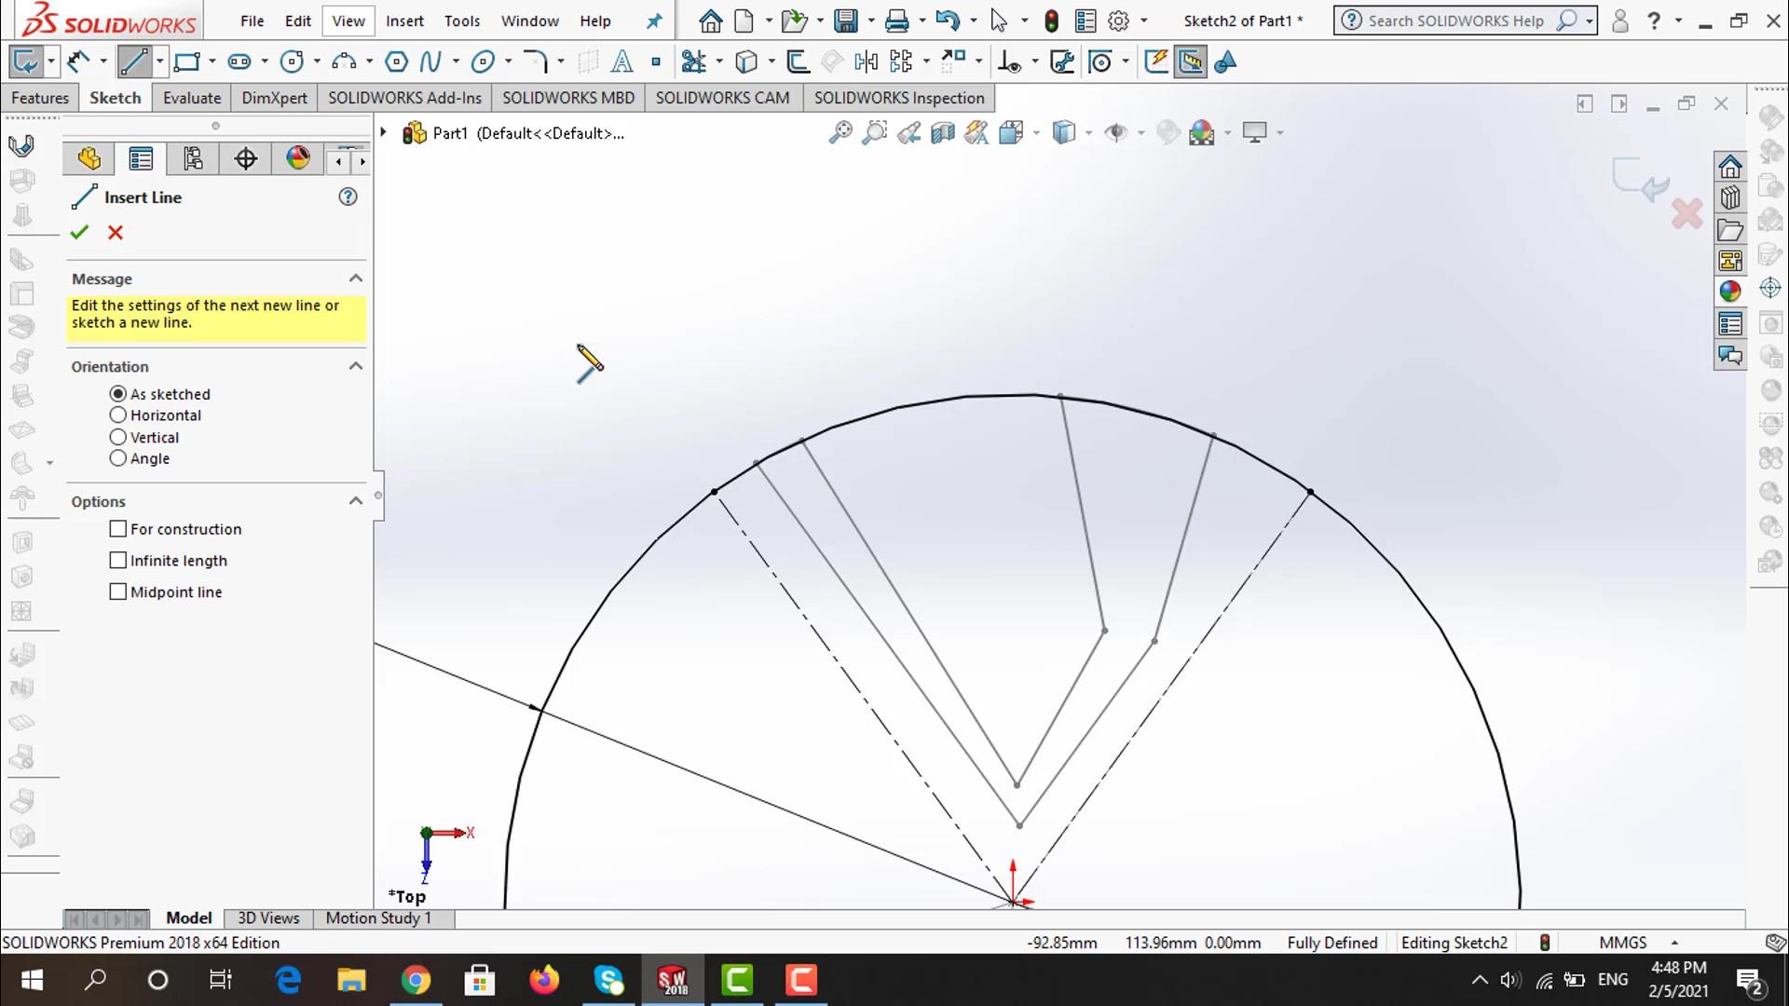
Task: Open the Motion Study 1 tab
Action: (x=378, y=918)
